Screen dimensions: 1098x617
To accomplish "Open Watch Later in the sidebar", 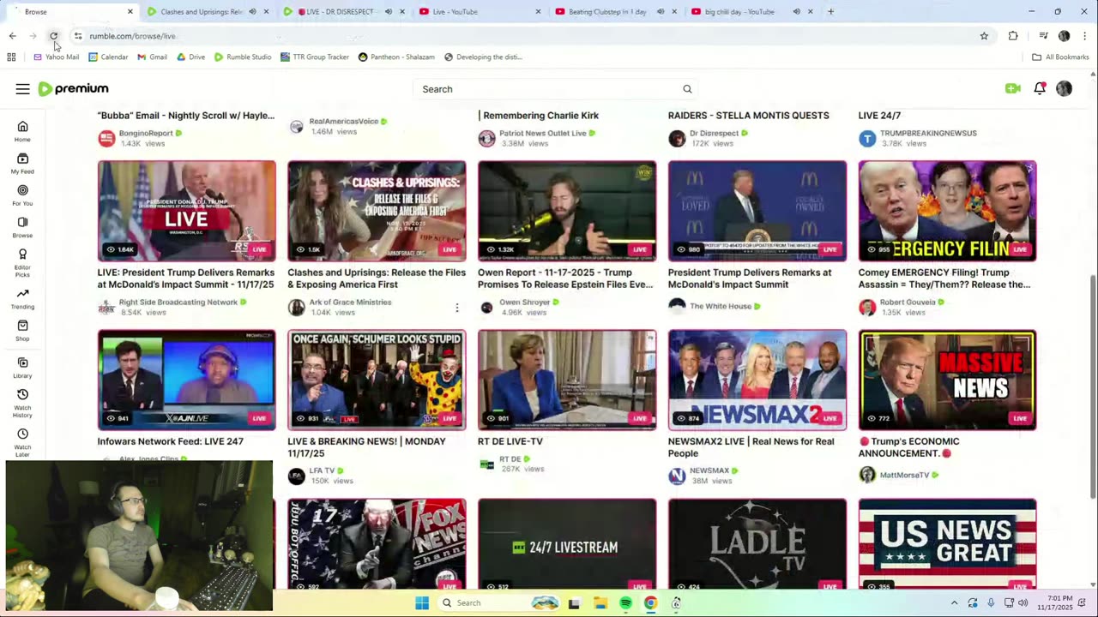I will [22, 442].
